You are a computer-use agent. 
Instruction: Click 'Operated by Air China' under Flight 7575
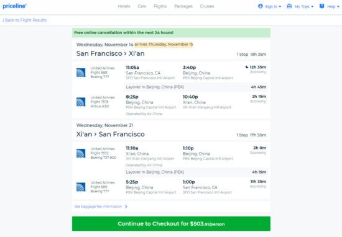pos(144,114)
